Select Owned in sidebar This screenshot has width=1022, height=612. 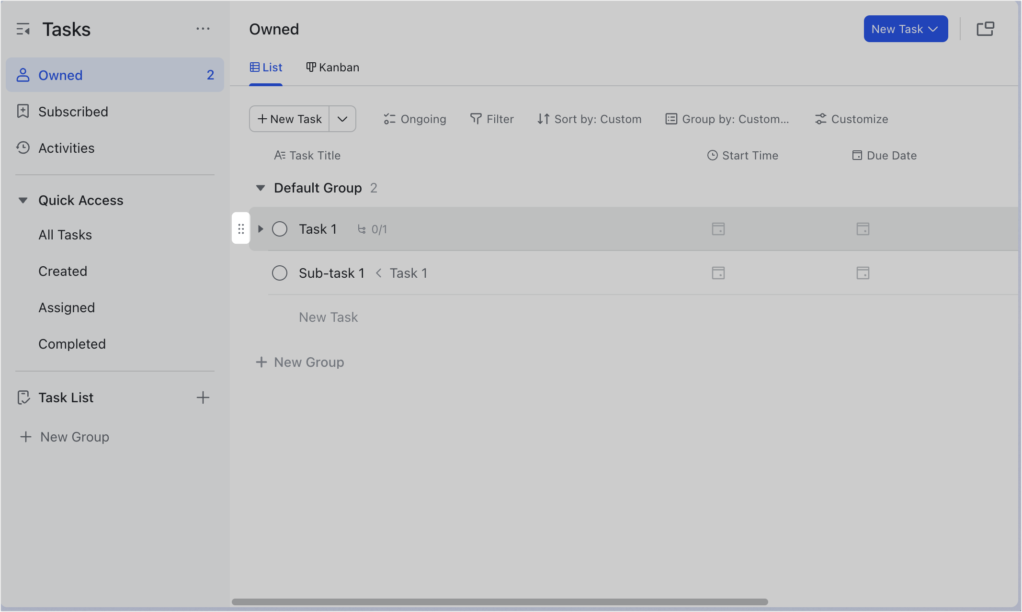tap(115, 75)
